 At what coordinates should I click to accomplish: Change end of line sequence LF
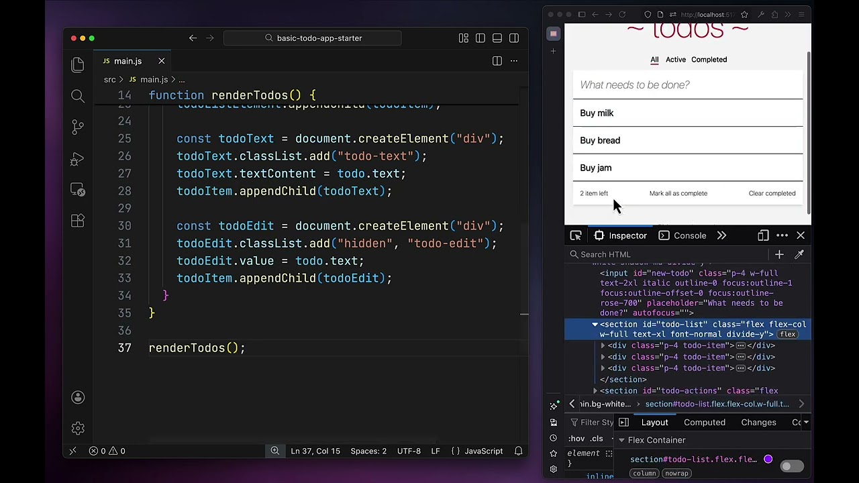click(436, 451)
